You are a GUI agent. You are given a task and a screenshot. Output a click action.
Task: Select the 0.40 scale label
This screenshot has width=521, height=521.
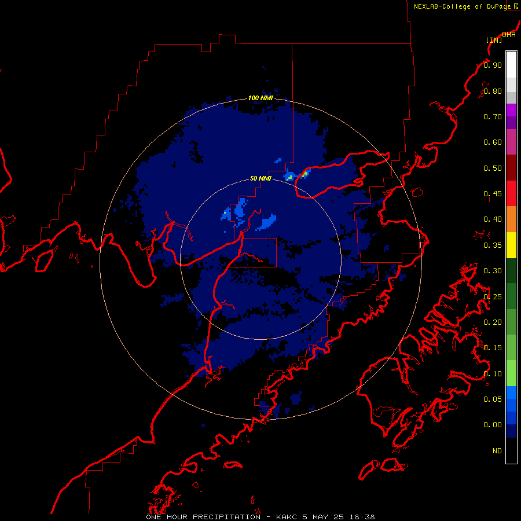point(493,219)
